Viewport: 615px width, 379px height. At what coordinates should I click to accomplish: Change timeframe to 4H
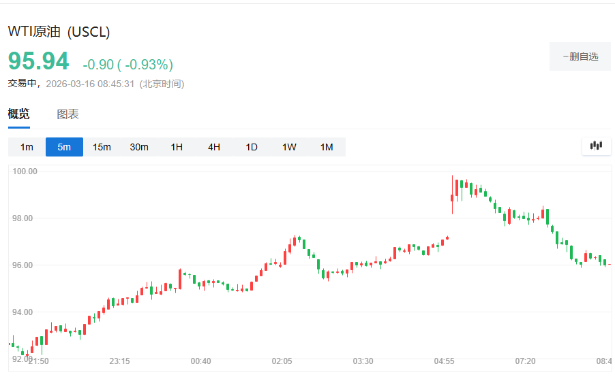[214, 147]
